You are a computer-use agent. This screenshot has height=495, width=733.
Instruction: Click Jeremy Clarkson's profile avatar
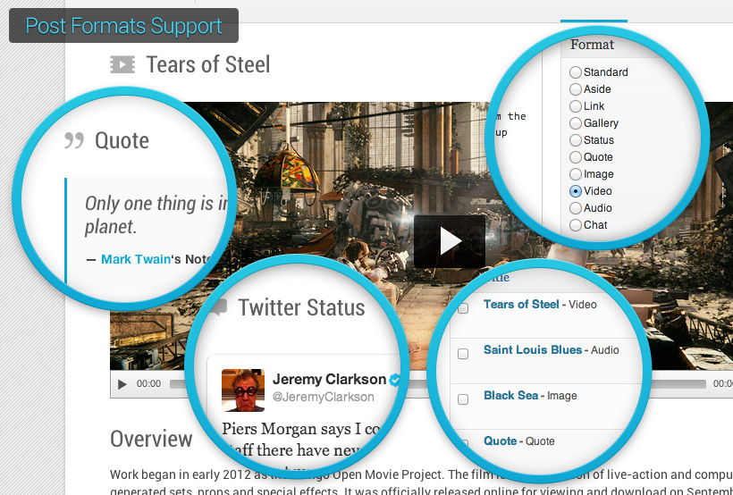243,390
